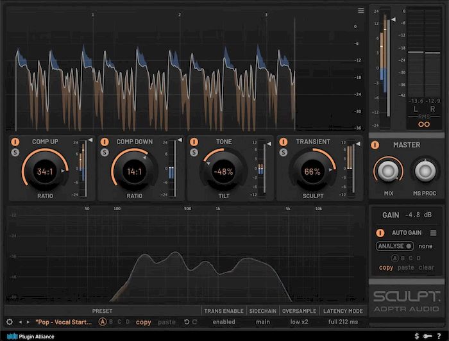Solo the COMP UP module

click(x=15, y=153)
